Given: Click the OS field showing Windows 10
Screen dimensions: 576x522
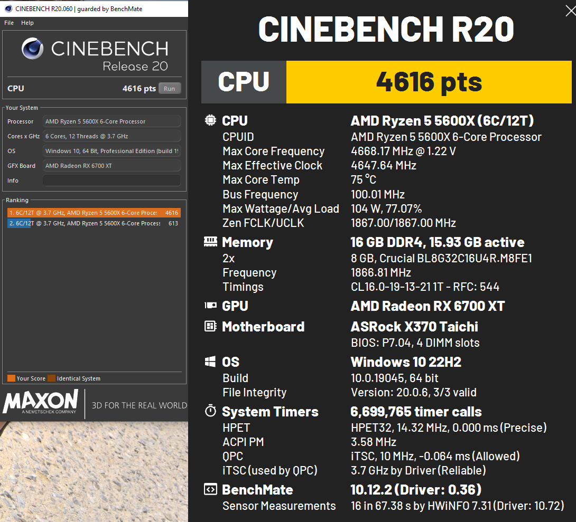Looking at the screenshot, I should pyautogui.click(x=112, y=151).
